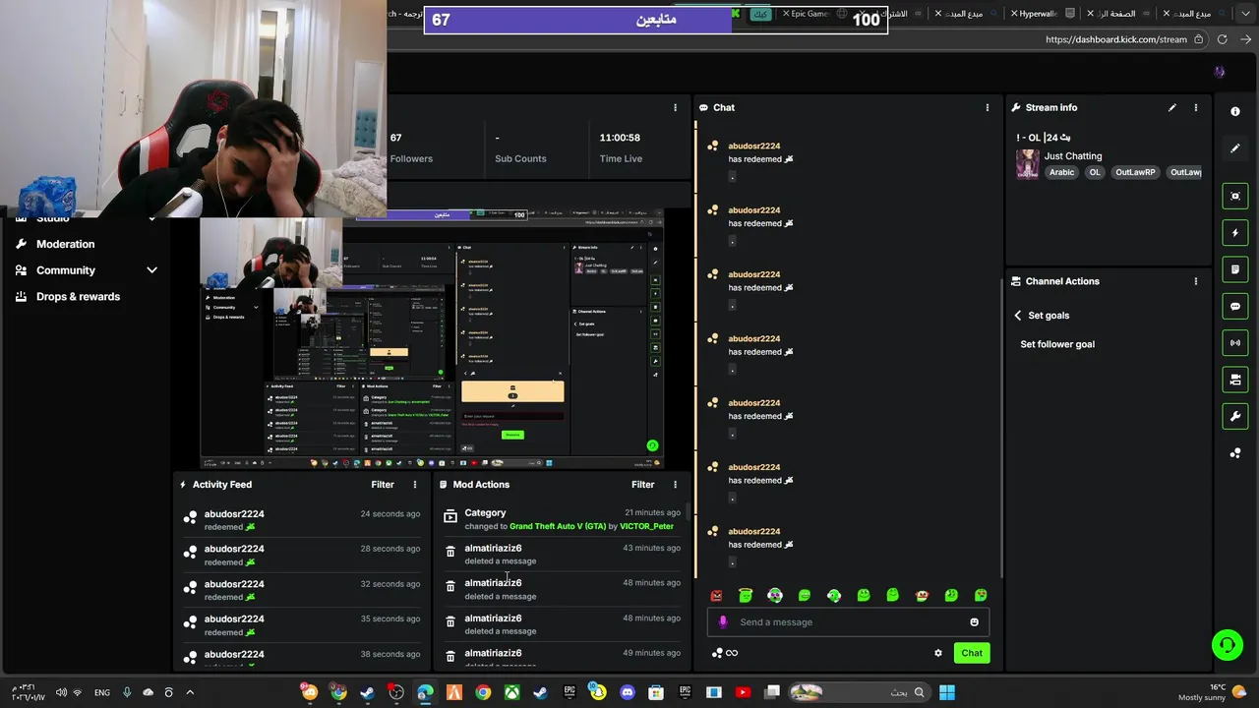Screen dimensions: 1259x708
Task: Click the Send a message field
Action: tap(846, 622)
